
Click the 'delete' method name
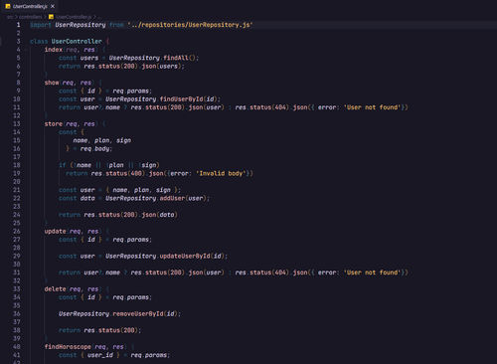(x=55, y=289)
